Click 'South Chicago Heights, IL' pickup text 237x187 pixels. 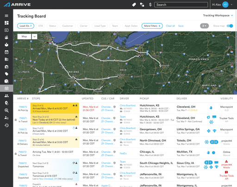click(156, 163)
